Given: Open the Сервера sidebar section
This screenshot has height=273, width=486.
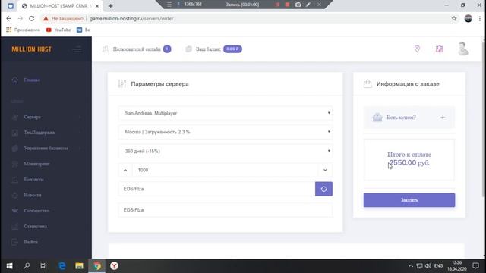Looking at the screenshot, I should click(x=32, y=117).
